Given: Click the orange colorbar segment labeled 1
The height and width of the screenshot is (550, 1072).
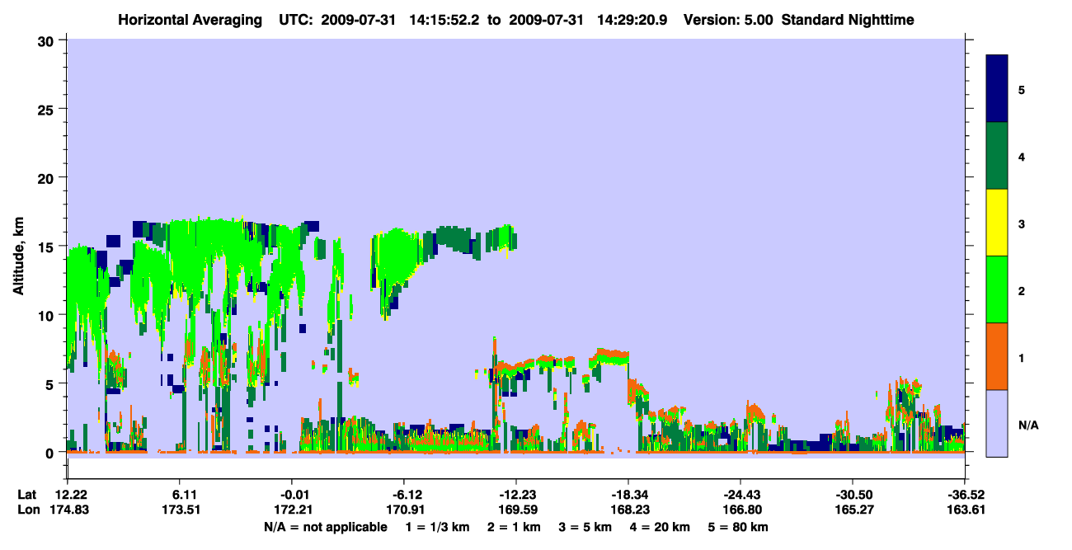Looking at the screenshot, I should coord(997,356).
